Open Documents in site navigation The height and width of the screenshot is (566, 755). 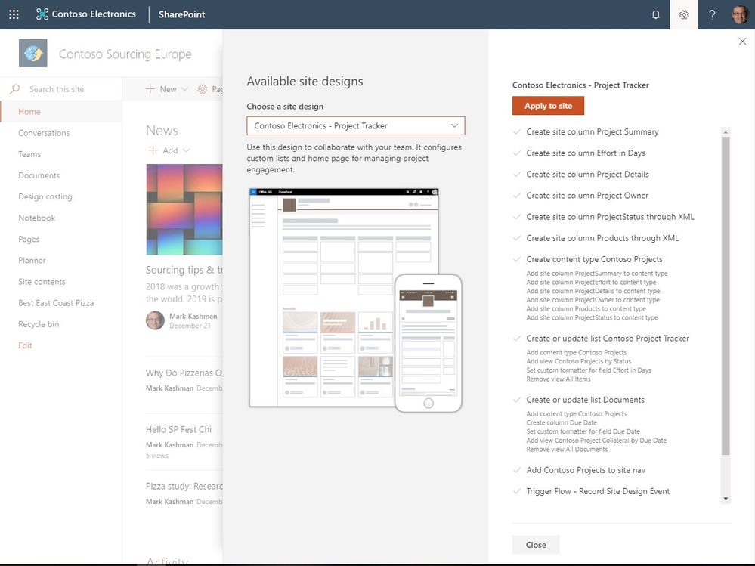click(39, 175)
